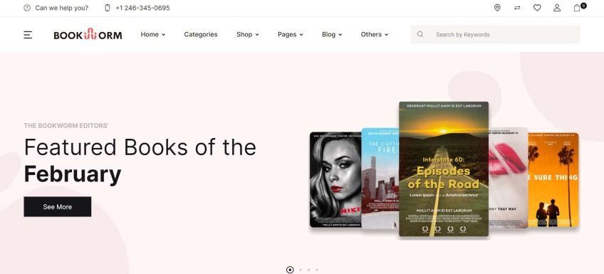Select the third slider pagination dot

[308, 270]
